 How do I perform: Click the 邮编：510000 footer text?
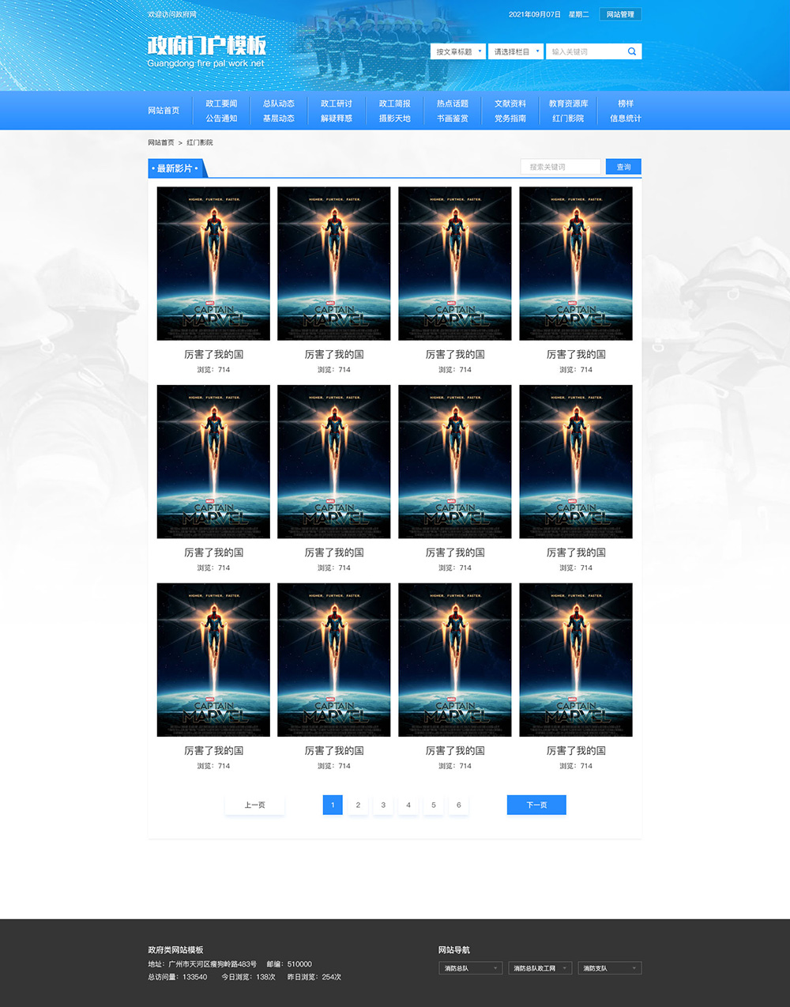click(289, 964)
